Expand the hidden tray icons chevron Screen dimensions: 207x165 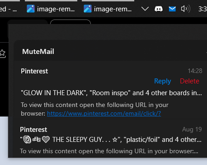click(x=145, y=9)
